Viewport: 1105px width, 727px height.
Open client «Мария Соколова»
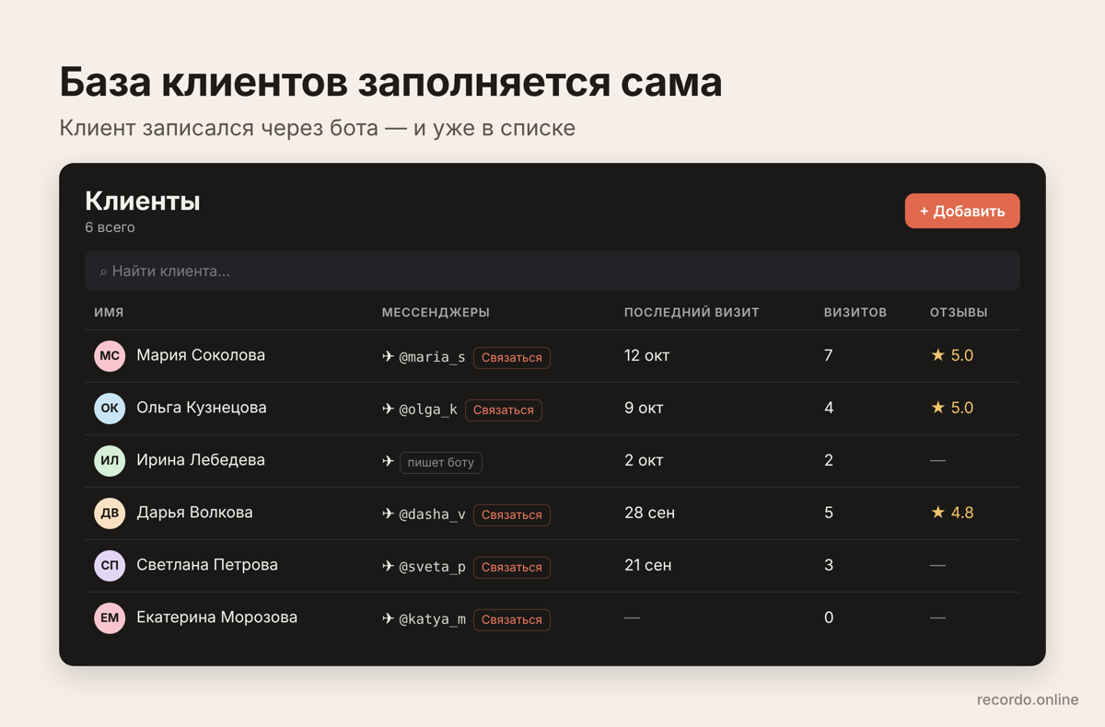pos(201,355)
